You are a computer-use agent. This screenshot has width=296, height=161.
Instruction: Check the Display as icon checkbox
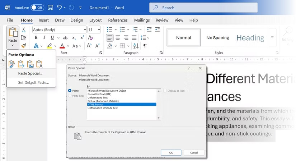coord(165,91)
